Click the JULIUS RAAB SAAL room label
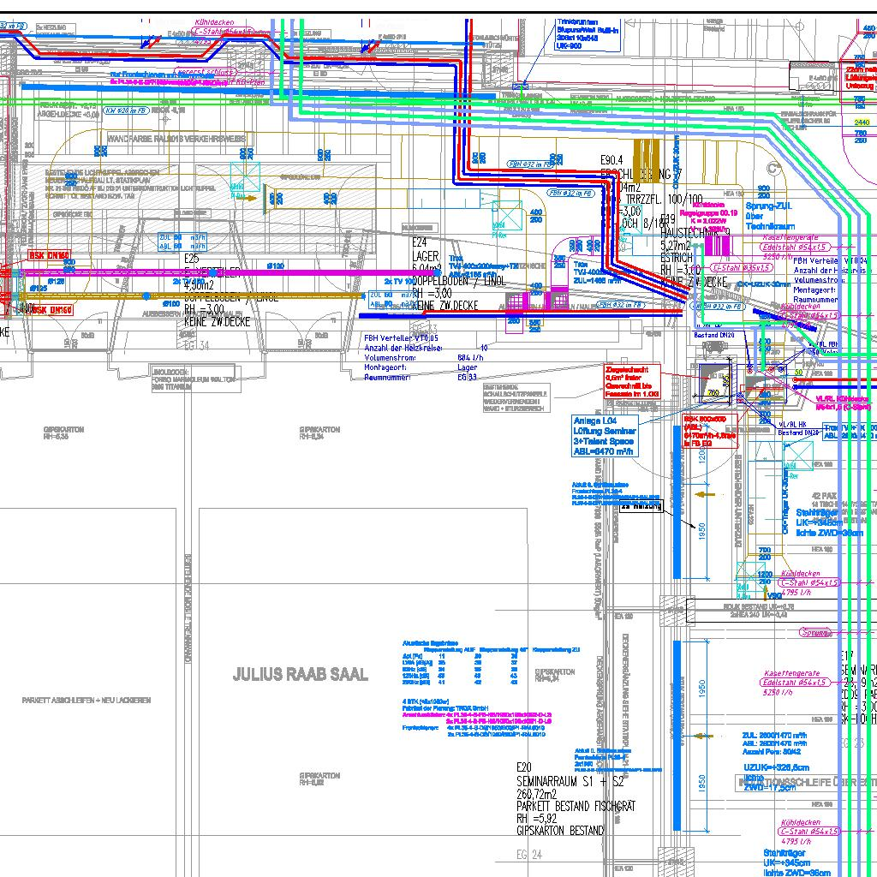The width and height of the screenshot is (877, 877). coord(301,674)
